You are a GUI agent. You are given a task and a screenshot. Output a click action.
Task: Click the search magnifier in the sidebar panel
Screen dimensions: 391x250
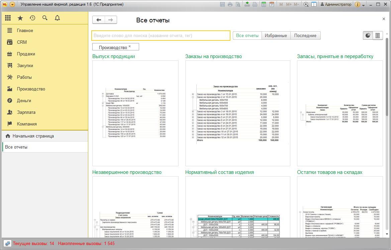click(x=45, y=18)
